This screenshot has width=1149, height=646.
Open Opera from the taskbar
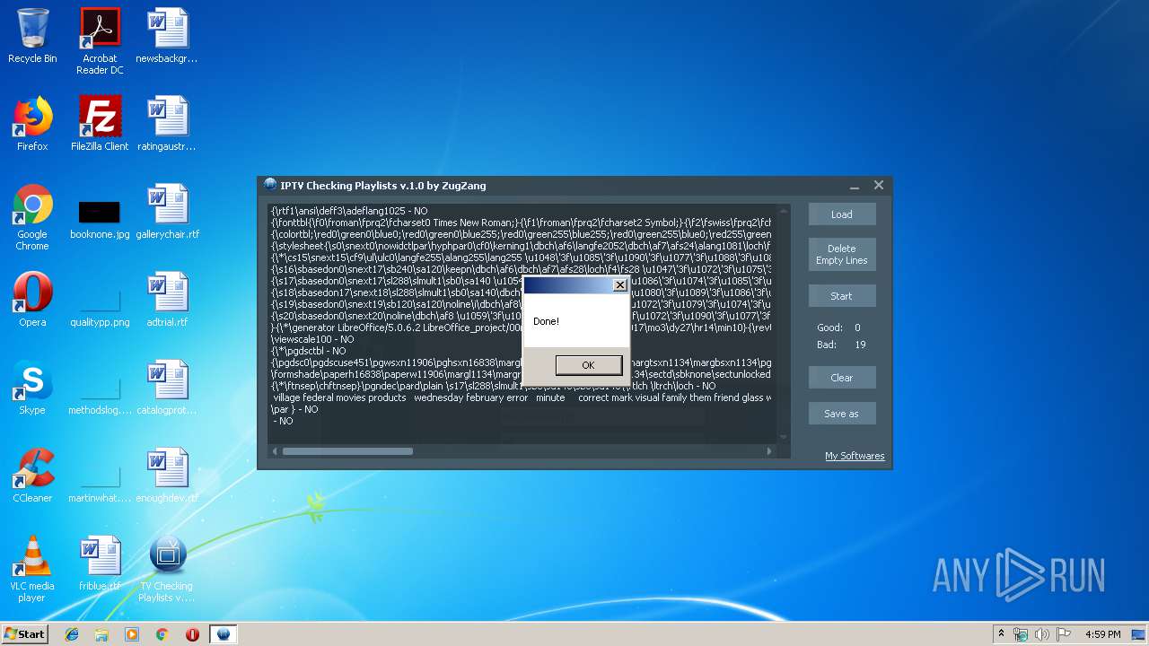[x=192, y=634]
